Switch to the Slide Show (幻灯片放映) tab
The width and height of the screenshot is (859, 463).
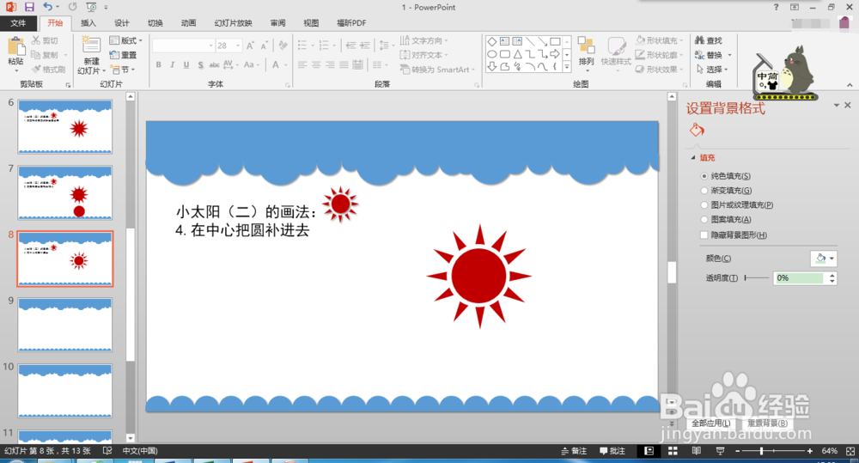tap(234, 23)
